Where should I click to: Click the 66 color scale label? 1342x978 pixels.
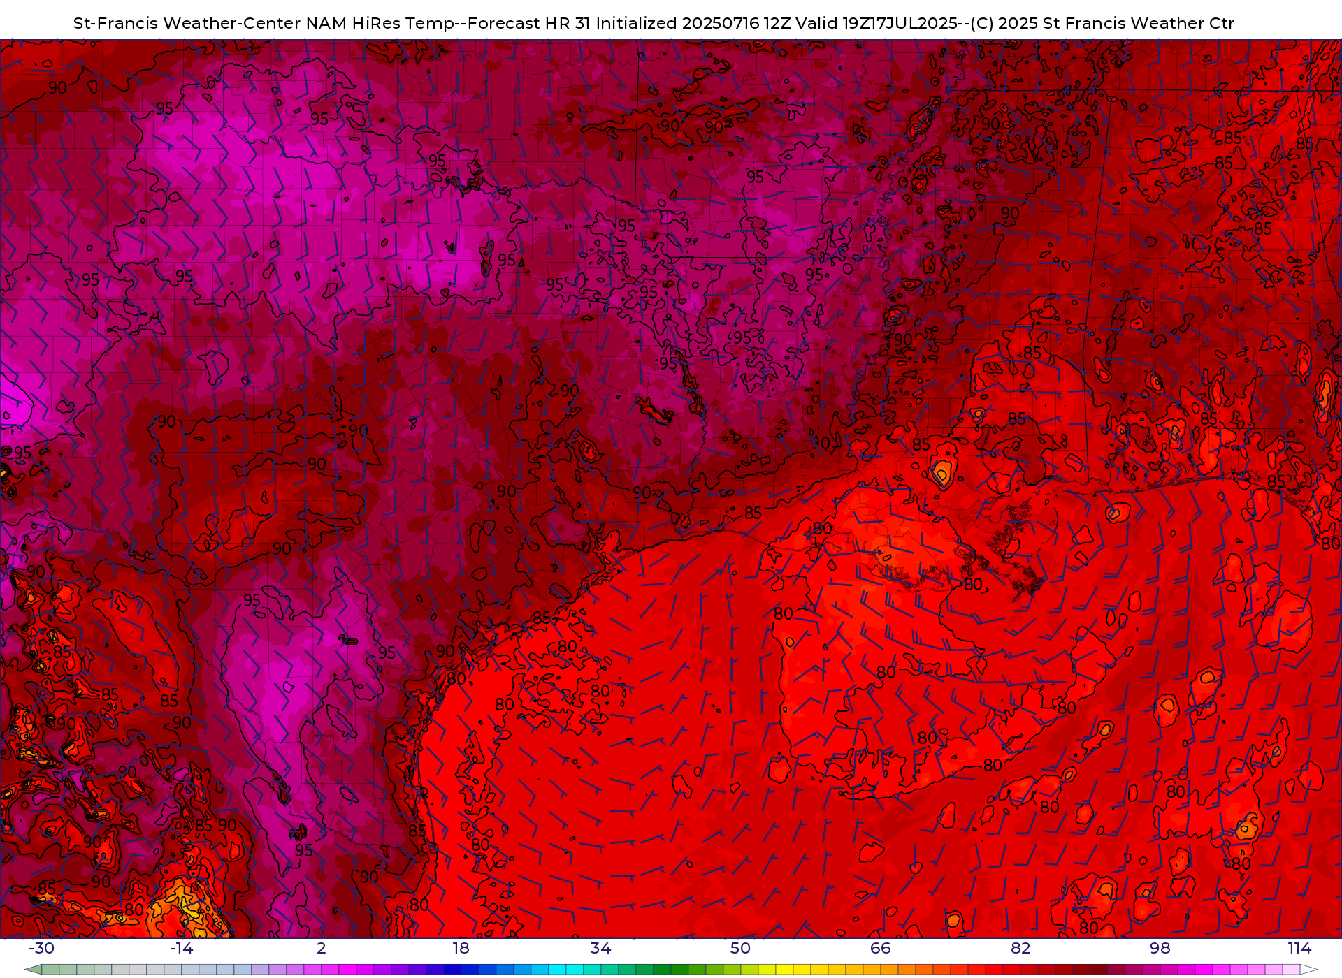tap(881, 948)
